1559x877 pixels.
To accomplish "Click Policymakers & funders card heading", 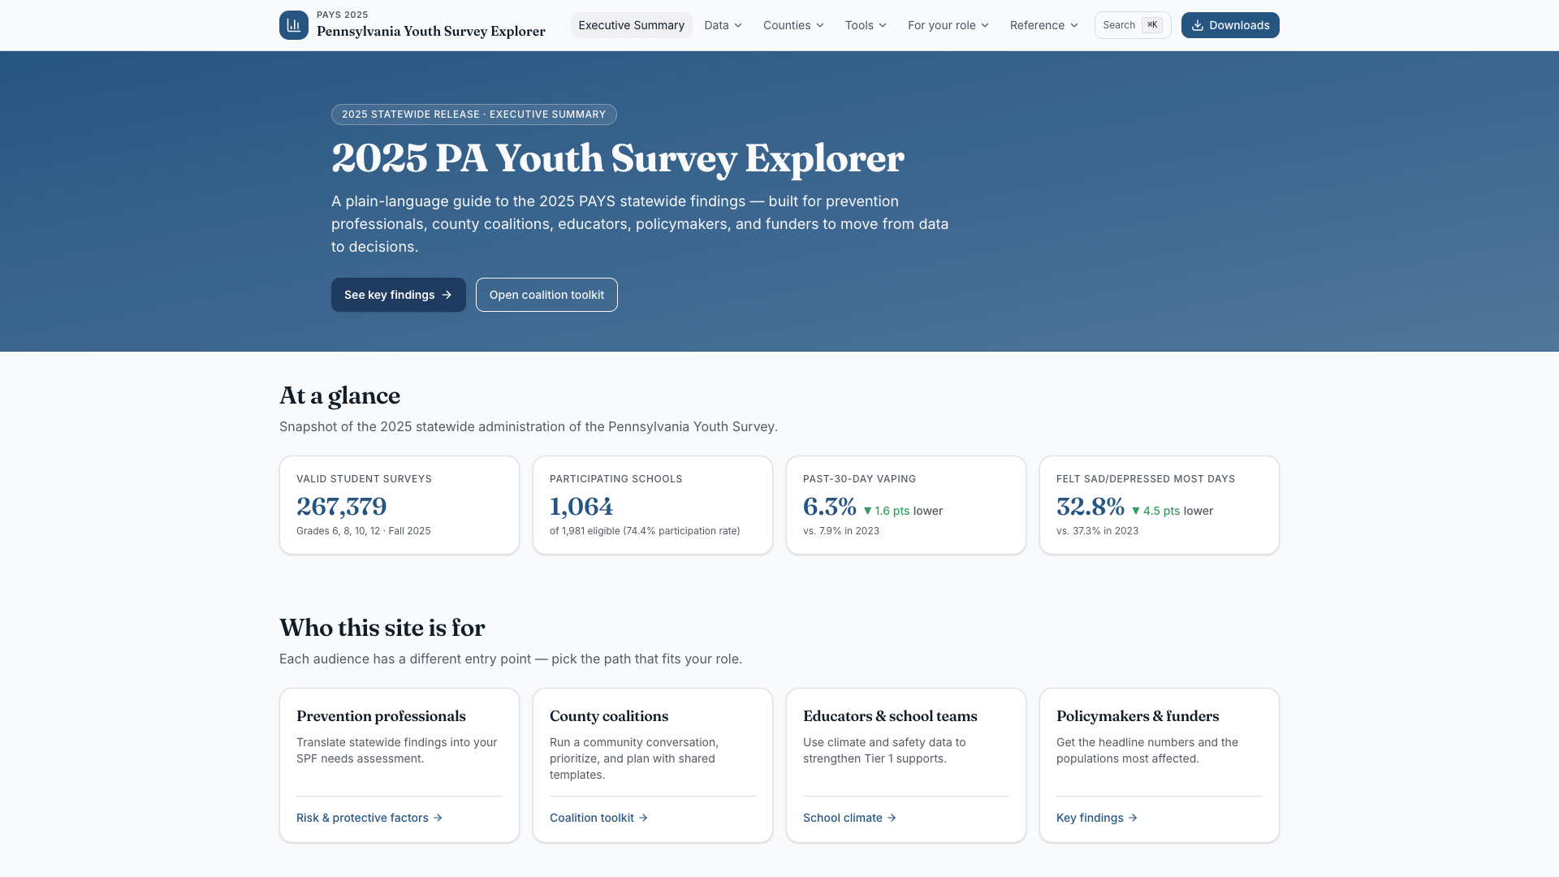I will click(x=1138, y=716).
